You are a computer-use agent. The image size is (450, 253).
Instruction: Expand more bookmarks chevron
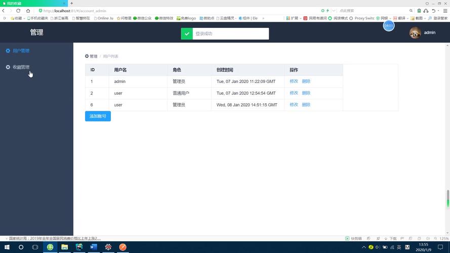263,18
